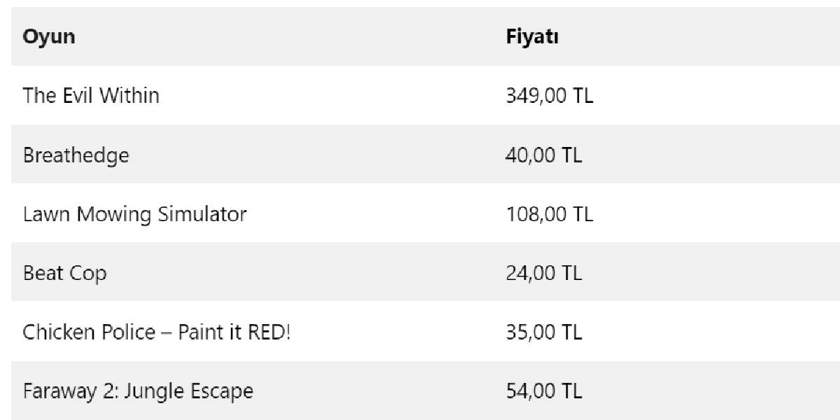Click the Oyun column header
Image resolution: width=840 pixels, height=420 pixels.
point(49,36)
